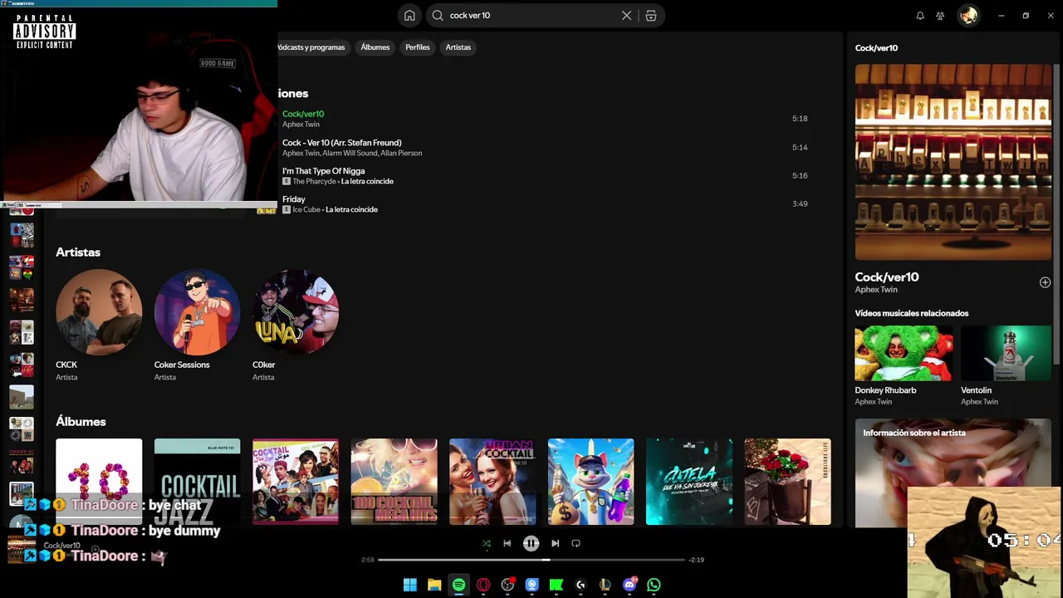Pause the current playback
Image resolution: width=1063 pixels, height=598 pixels.
[x=531, y=543]
